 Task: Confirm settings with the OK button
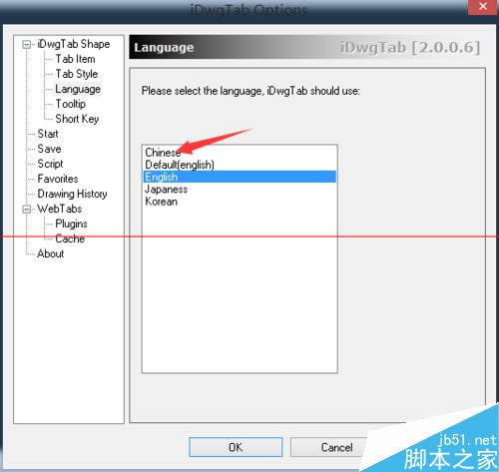click(236, 447)
